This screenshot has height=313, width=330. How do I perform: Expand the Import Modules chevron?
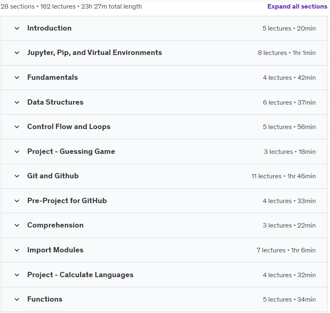[17, 250]
